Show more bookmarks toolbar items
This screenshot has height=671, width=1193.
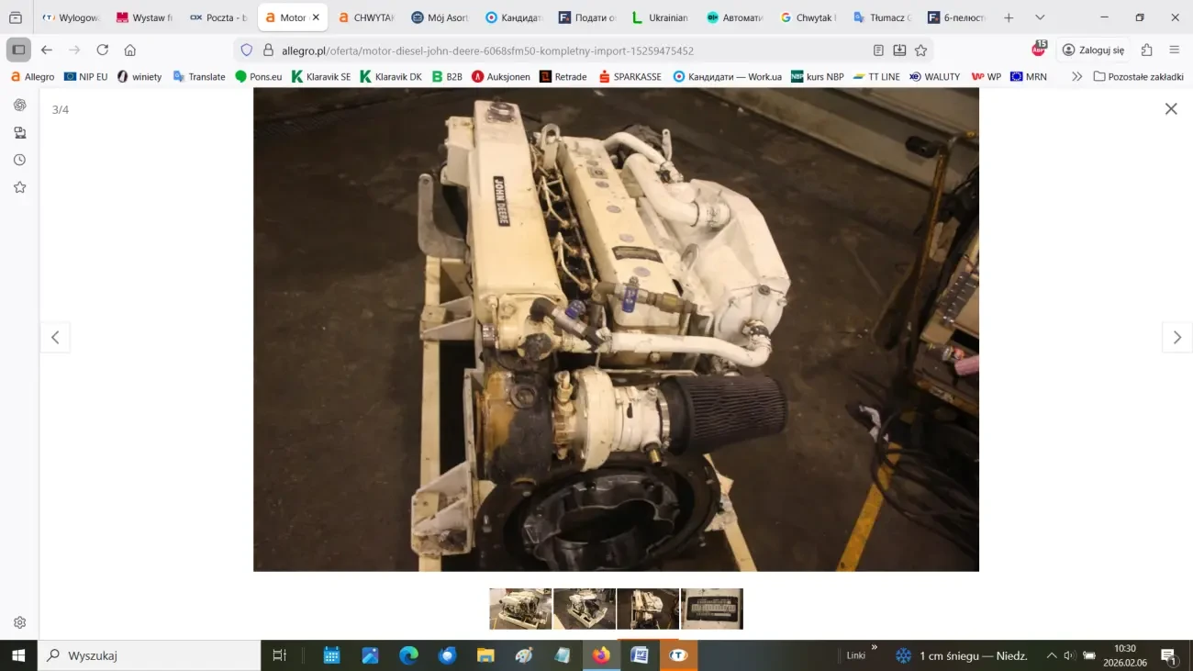[1076, 77]
